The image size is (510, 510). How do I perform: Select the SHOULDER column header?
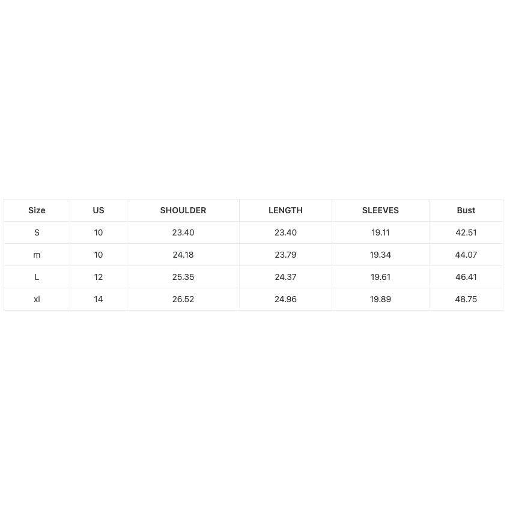(x=183, y=210)
